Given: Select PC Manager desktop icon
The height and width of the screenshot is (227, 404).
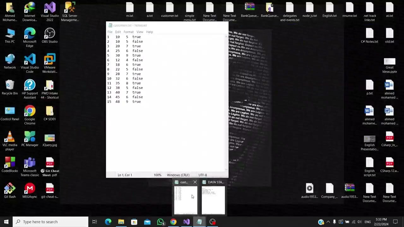Looking at the screenshot, I should coord(30,139).
